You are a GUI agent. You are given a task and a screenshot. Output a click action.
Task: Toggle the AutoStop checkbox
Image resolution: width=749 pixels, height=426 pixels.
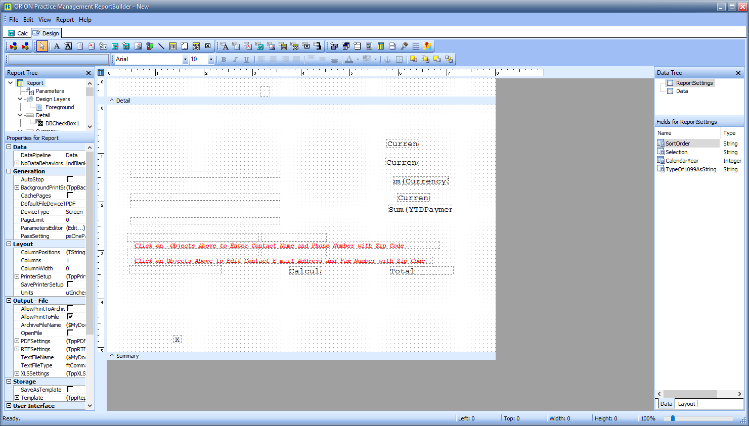70,179
